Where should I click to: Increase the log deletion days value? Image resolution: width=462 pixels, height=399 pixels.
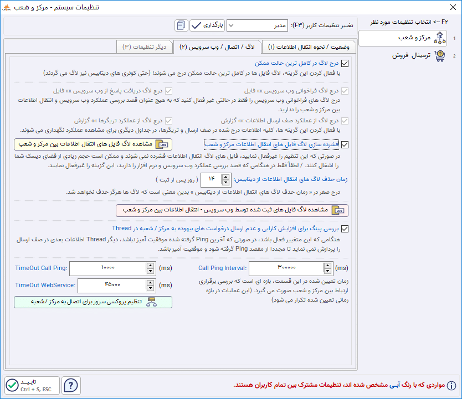[225, 177]
